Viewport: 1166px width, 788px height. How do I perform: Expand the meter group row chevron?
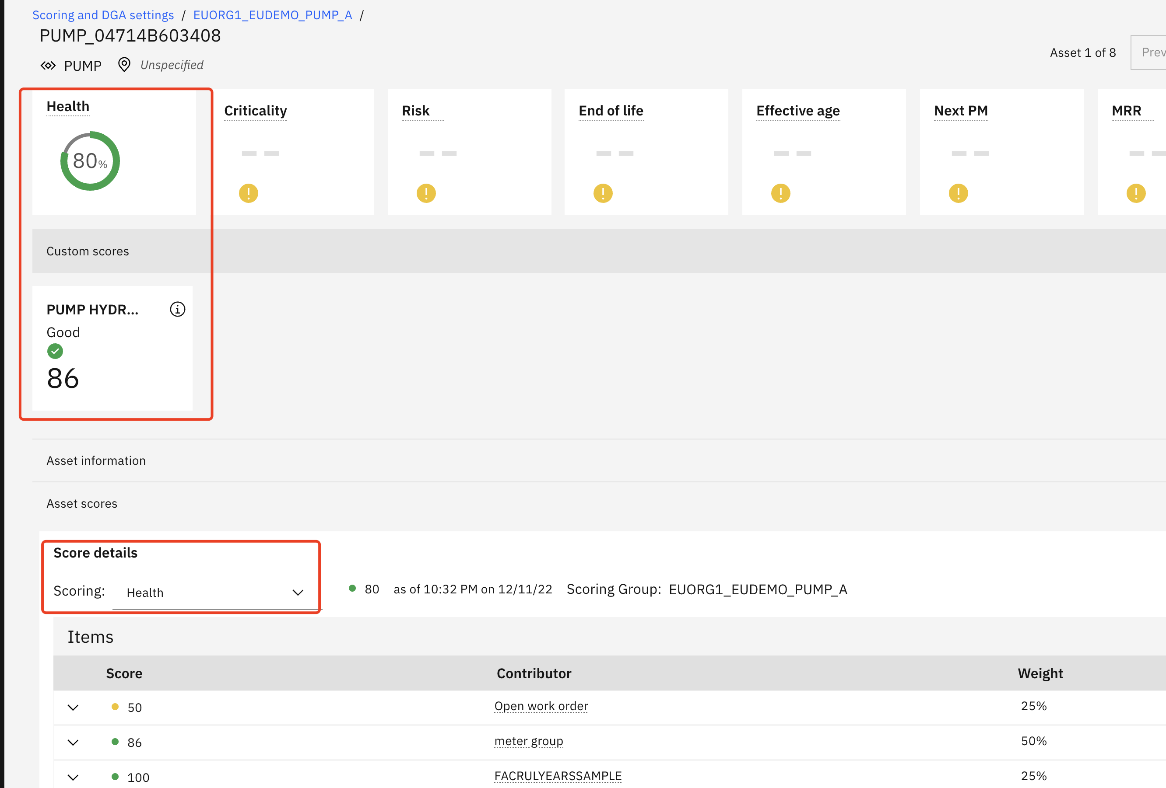73,743
